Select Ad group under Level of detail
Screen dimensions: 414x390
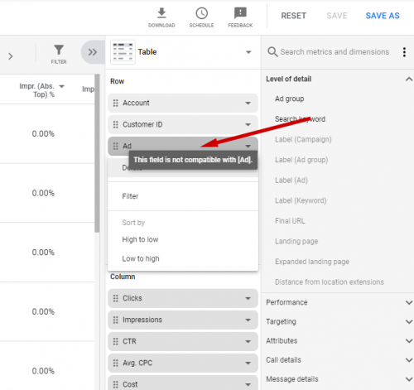pos(289,99)
